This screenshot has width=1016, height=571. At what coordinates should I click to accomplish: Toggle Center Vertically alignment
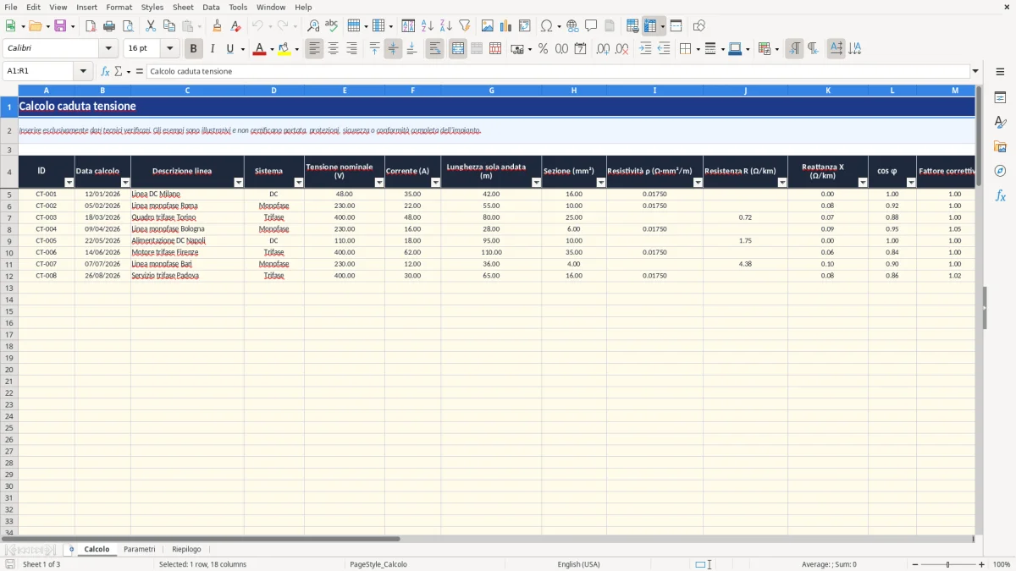pyautogui.click(x=393, y=49)
